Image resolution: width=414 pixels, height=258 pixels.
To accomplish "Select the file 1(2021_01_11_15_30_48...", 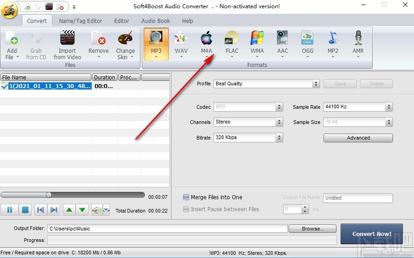I will click(50, 86).
